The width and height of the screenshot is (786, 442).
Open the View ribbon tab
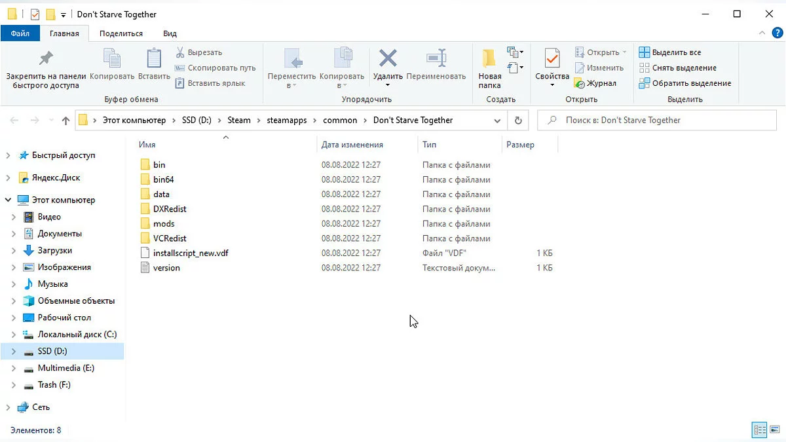170,33
